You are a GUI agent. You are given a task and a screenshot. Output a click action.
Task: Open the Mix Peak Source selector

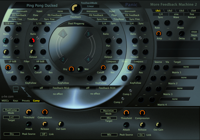point(109,135)
